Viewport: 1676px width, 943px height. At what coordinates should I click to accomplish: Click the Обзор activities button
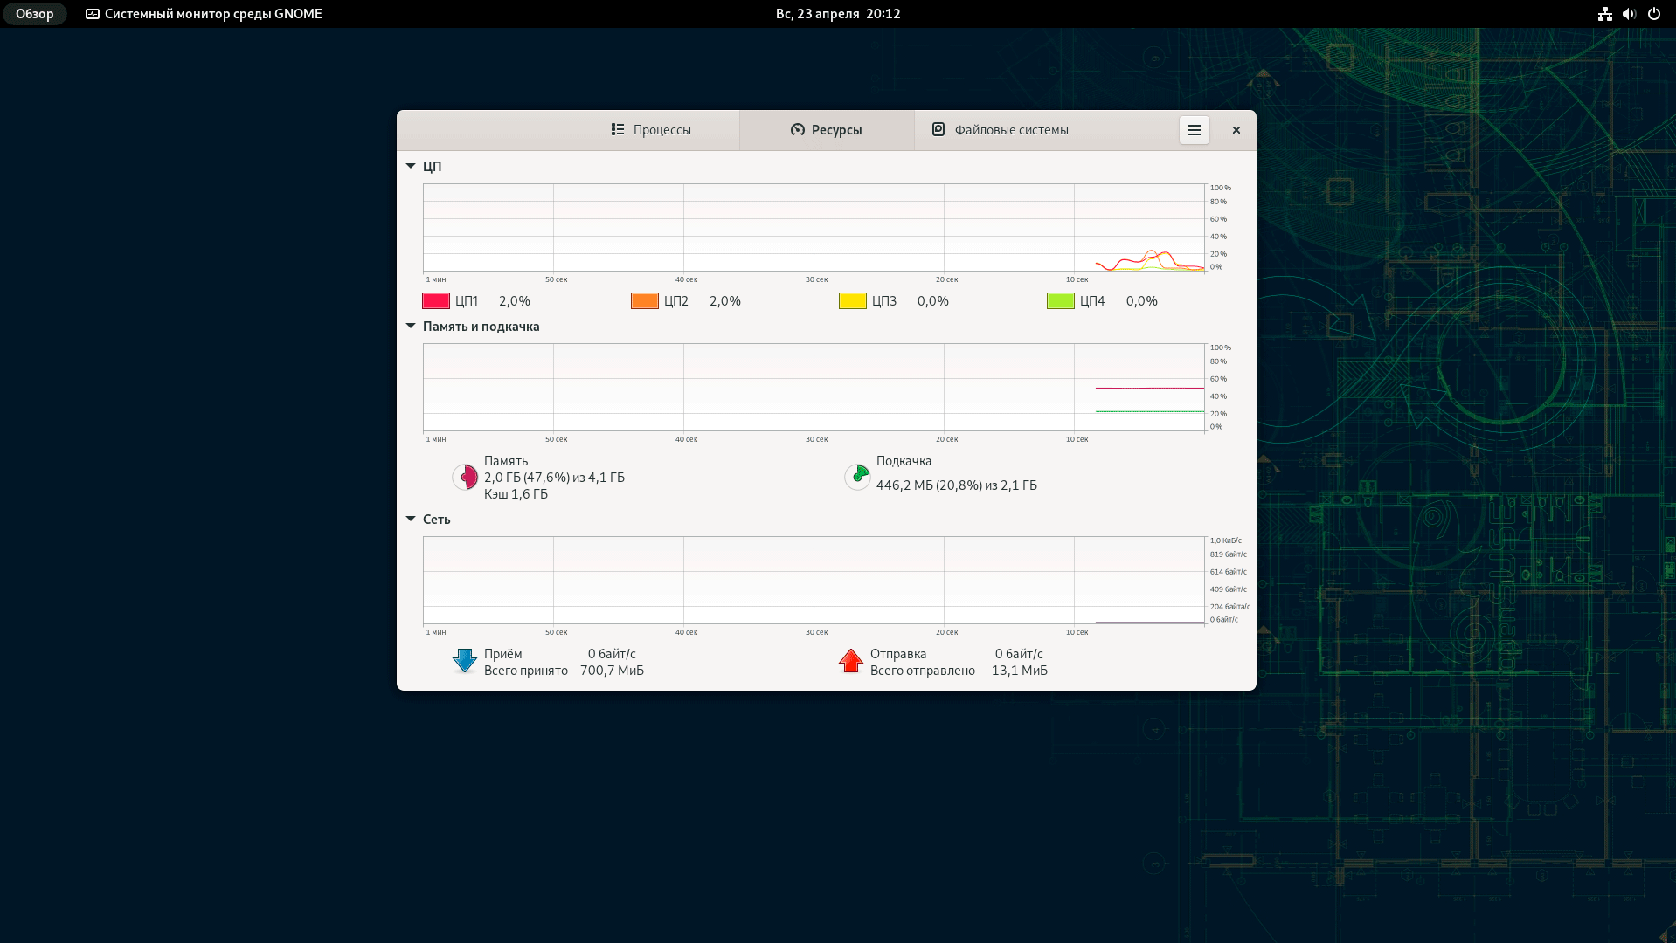35,14
